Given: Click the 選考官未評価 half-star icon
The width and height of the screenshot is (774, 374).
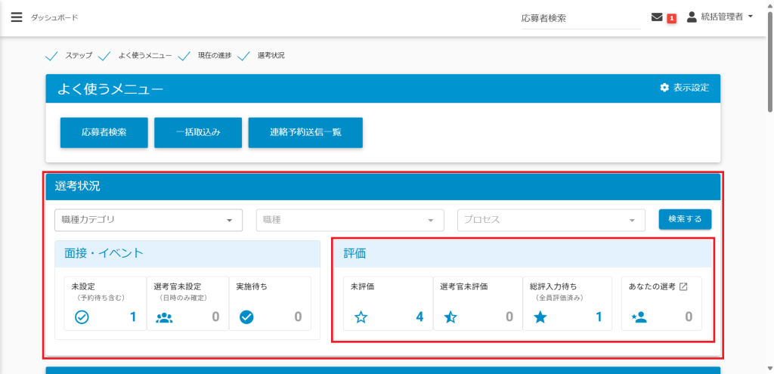Looking at the screenshot, I should 450,317.
